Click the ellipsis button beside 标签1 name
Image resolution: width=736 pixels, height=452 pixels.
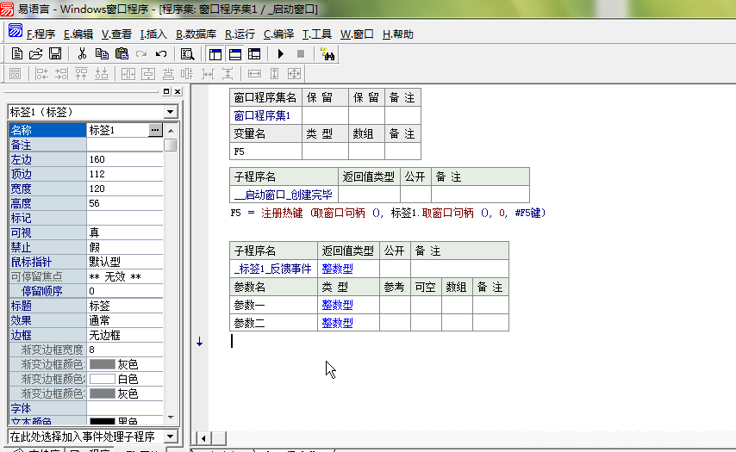(155, 130)
